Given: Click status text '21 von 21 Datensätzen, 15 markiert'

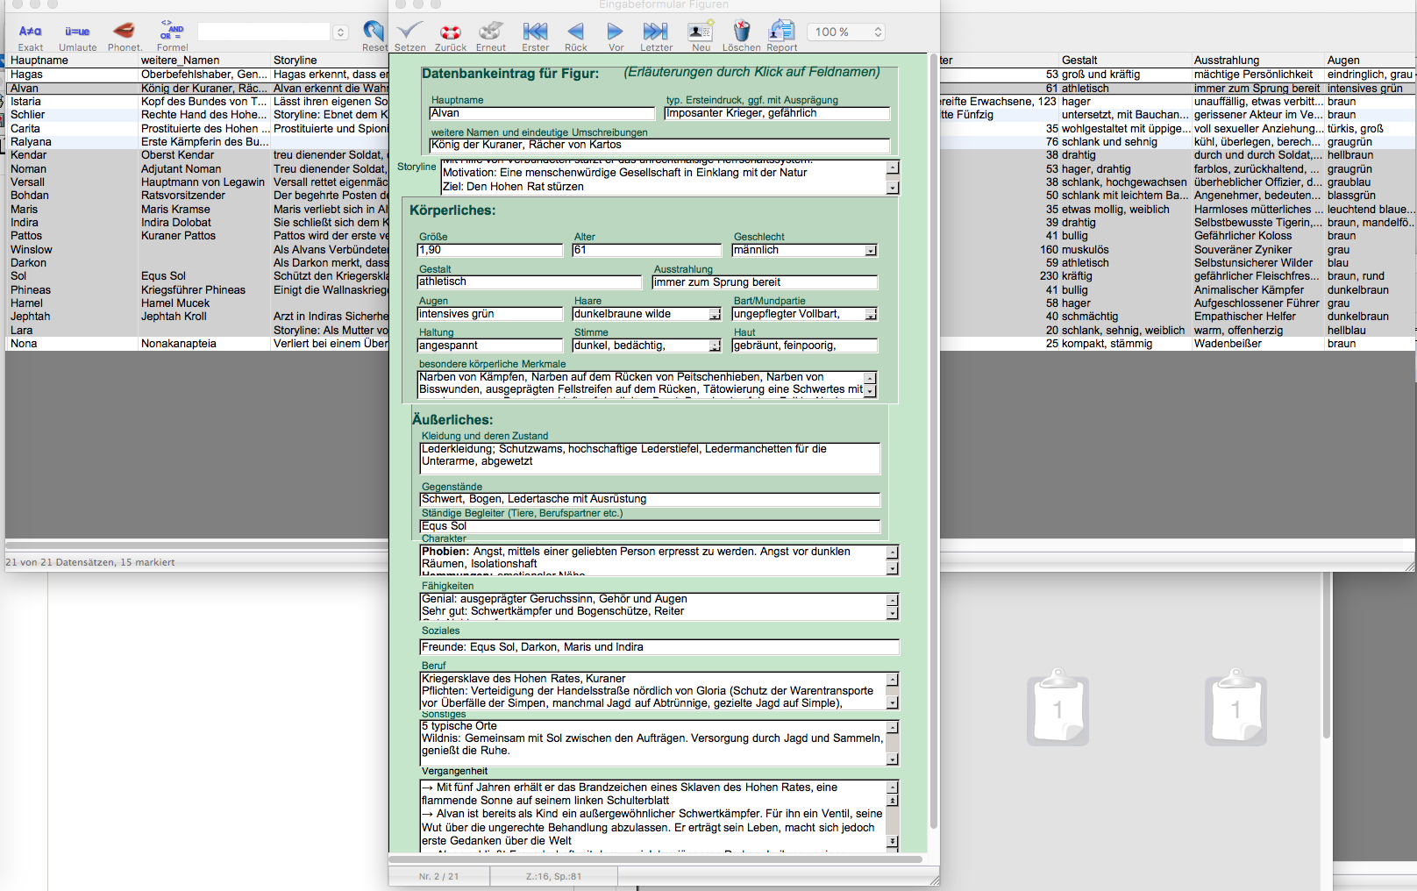Looking at the screenshot, I should coord(90,562).
